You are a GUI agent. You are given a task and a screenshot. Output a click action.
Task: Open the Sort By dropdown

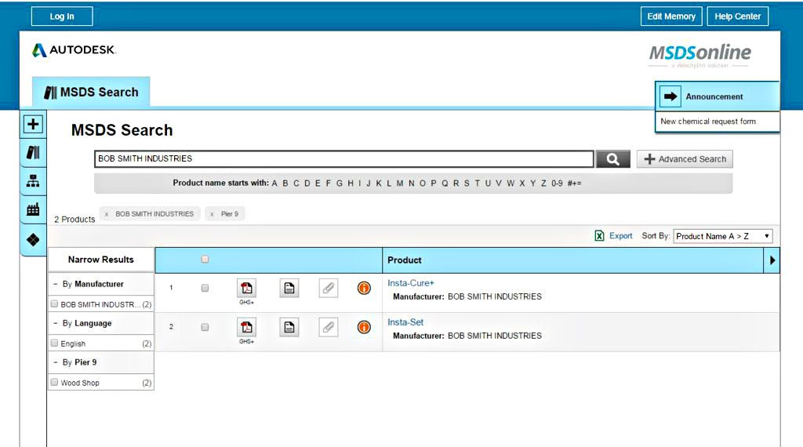722,236
